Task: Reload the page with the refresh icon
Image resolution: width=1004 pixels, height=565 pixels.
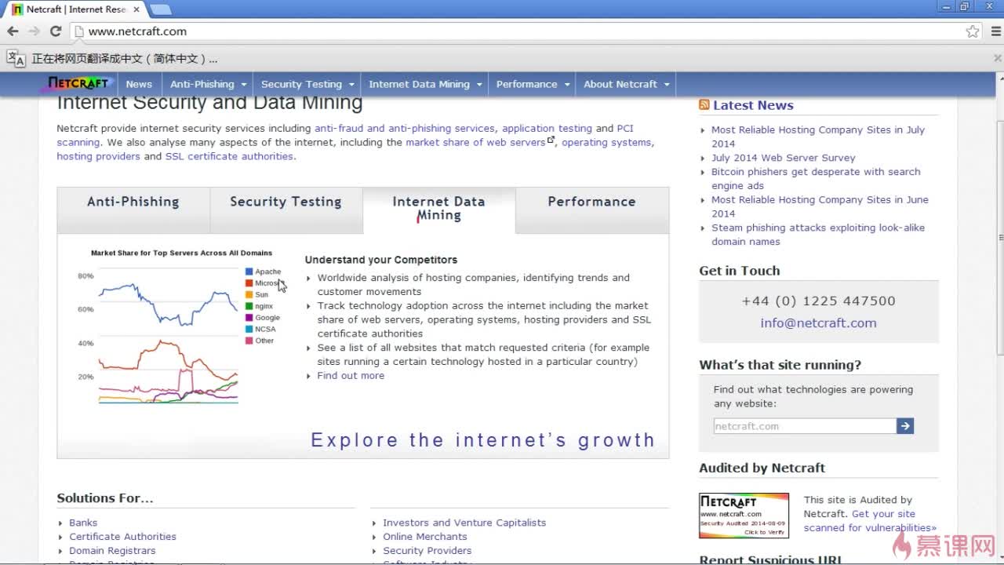Action: point(56,31)
